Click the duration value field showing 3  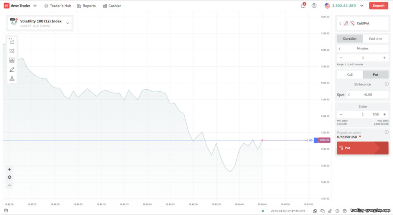[362, 58]
